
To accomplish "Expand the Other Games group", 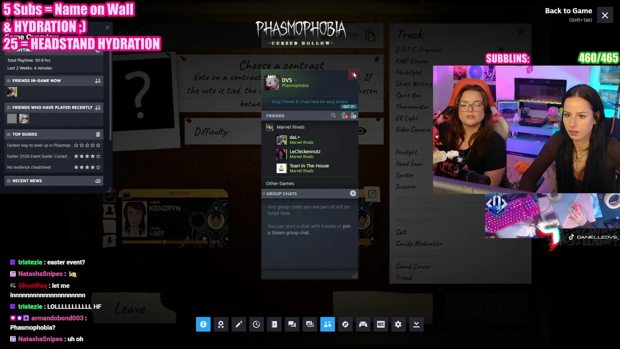I will click(280, 183).
